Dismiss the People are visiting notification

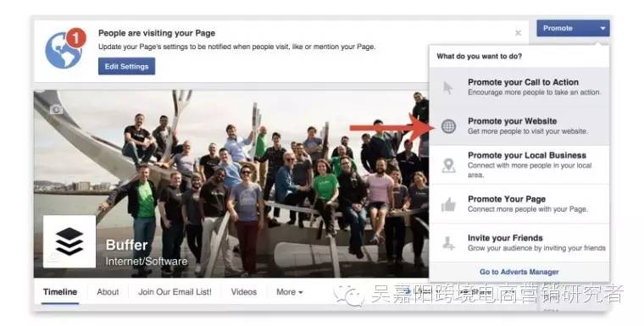tap(519, 33)
